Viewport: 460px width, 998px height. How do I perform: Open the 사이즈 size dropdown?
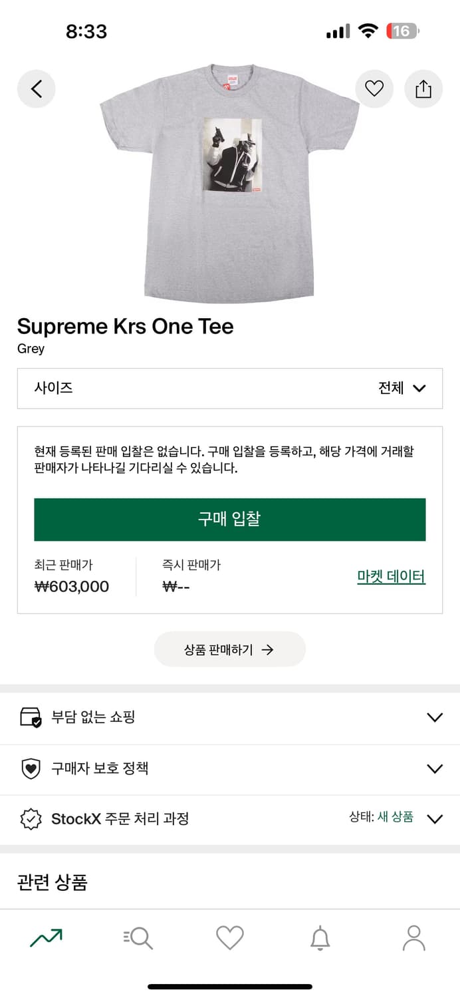point(230,388)
